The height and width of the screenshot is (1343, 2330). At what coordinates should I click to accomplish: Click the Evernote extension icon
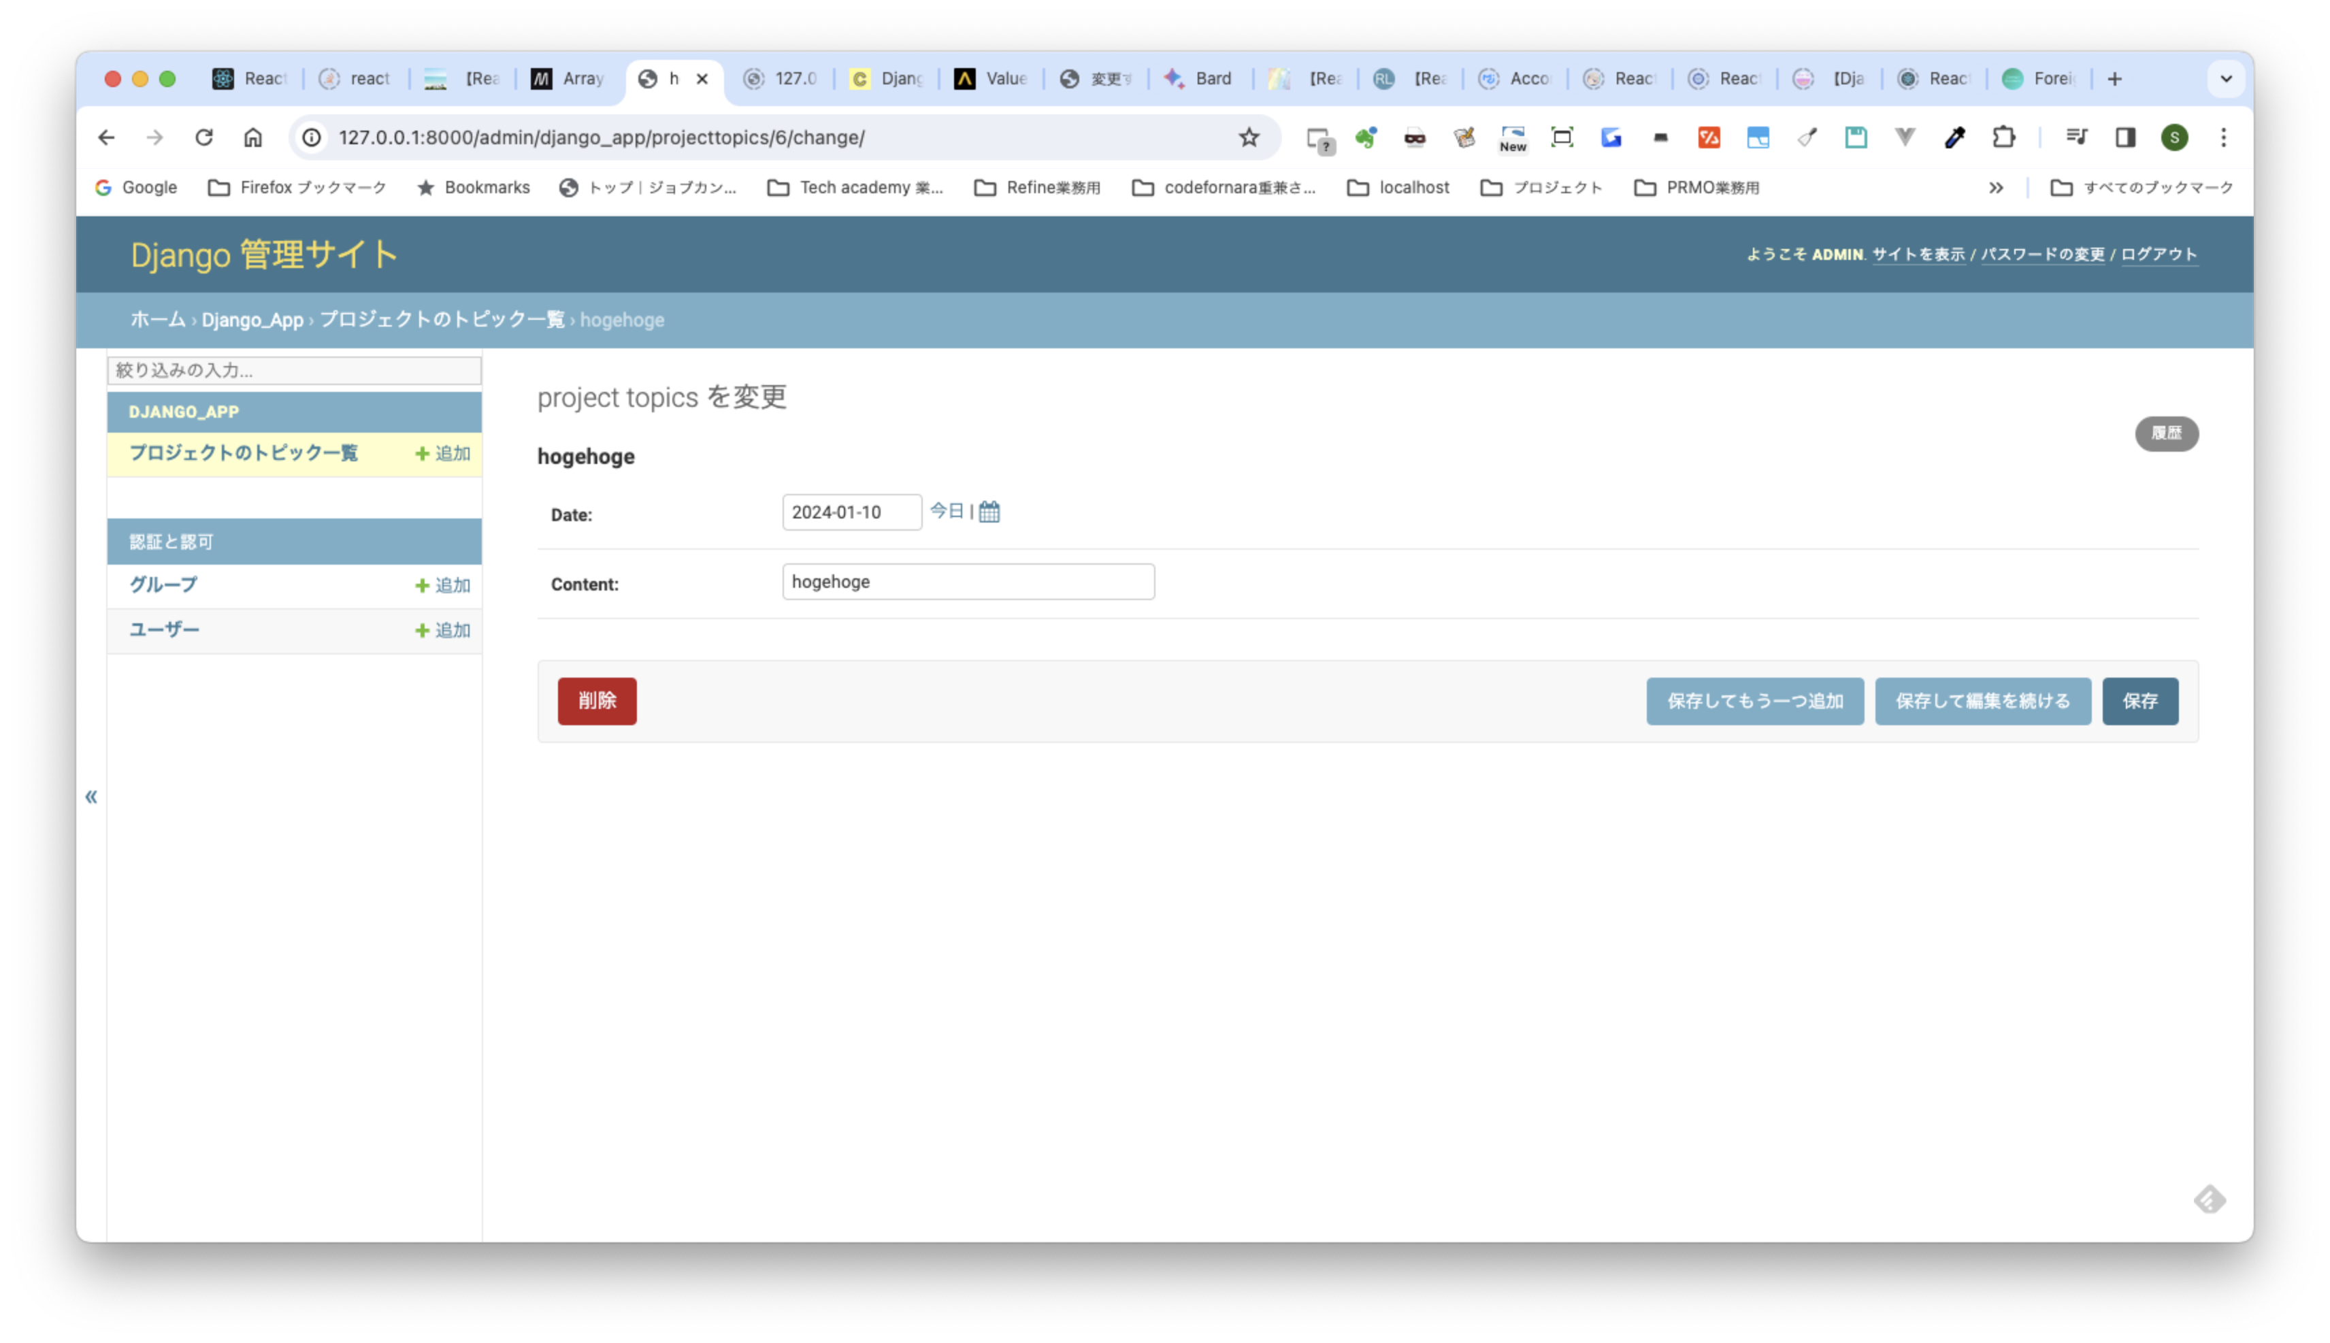[x=1366, y=137]
